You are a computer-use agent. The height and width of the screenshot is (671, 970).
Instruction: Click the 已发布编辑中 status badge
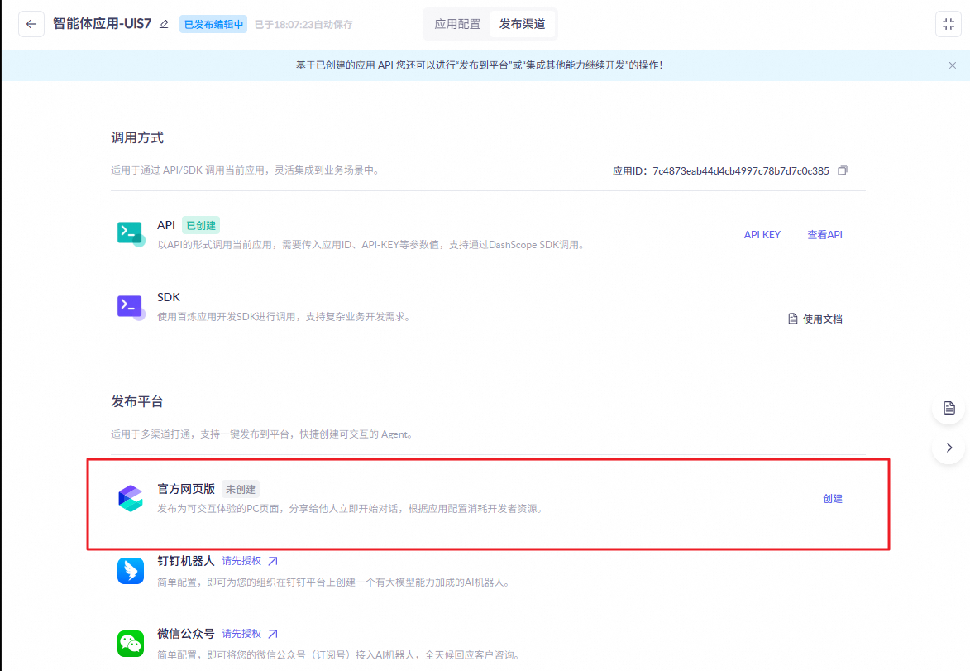pyautogui.click(x=213, y=24)
